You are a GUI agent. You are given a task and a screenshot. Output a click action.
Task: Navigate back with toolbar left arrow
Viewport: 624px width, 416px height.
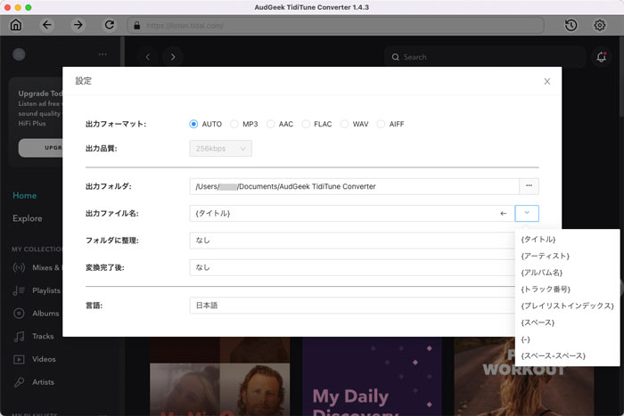[47, 25]
